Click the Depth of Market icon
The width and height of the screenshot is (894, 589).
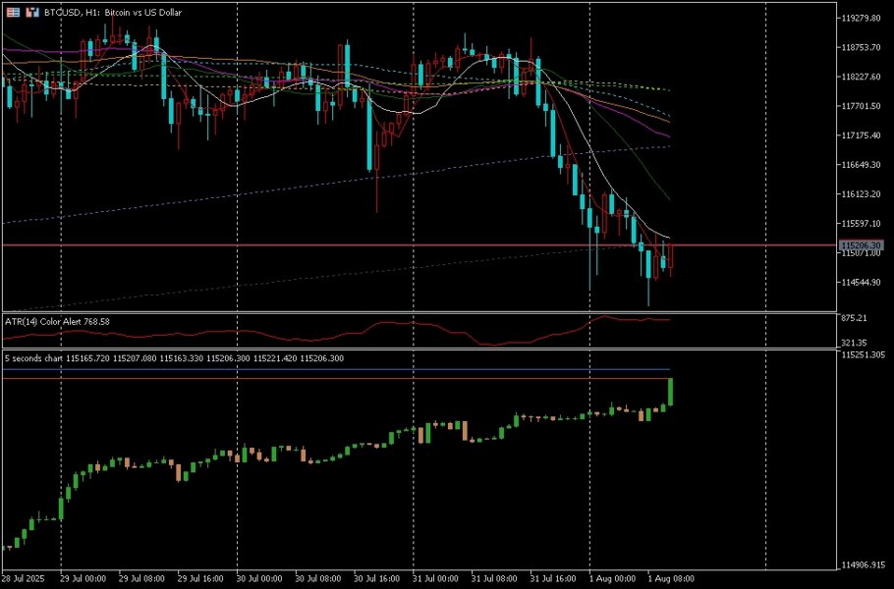click(x=13, y=12)
